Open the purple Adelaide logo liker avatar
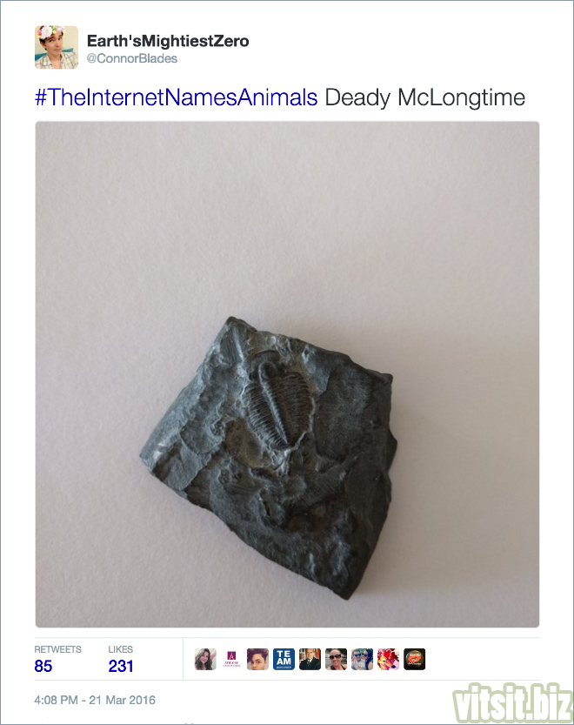574x725 pixels. [231, 660]
